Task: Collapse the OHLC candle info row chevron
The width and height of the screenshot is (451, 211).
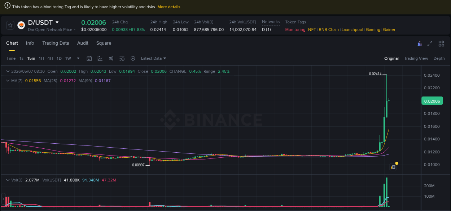Action: tap(8, 71)
